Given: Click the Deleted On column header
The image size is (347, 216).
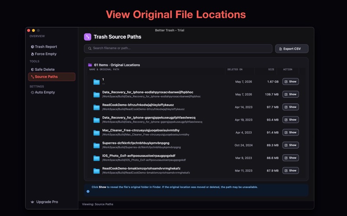Looking at the screenshot, I should click(x=235, y=70).
